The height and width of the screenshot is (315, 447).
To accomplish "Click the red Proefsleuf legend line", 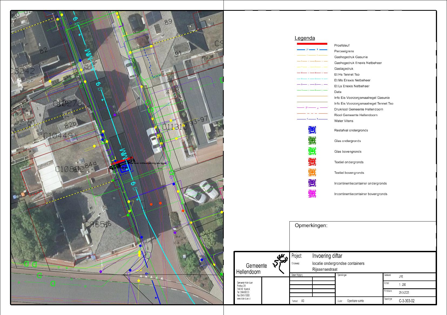I will point(312,44).
